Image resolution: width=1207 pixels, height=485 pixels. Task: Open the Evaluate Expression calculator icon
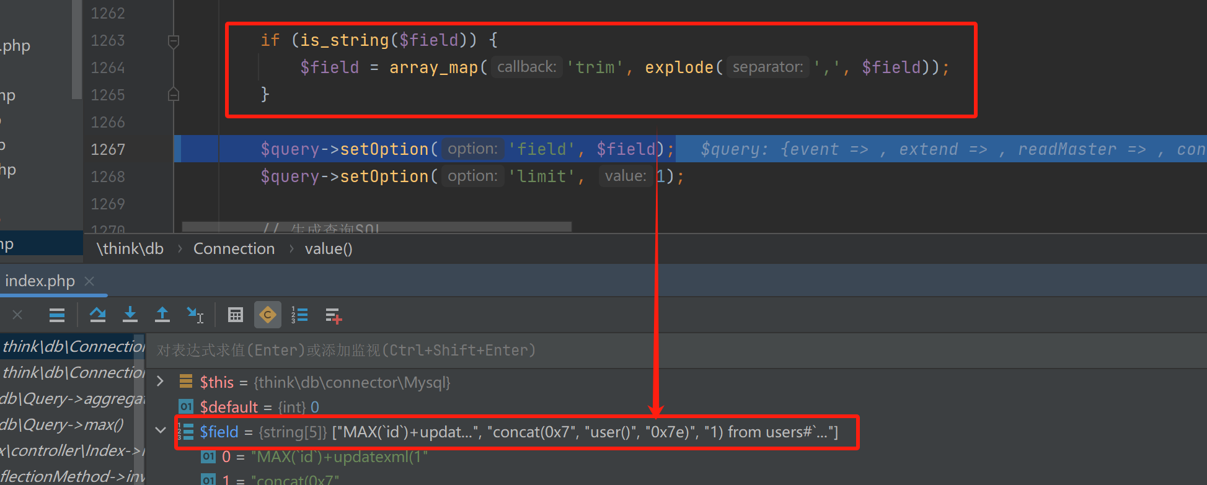coord(235,315)
